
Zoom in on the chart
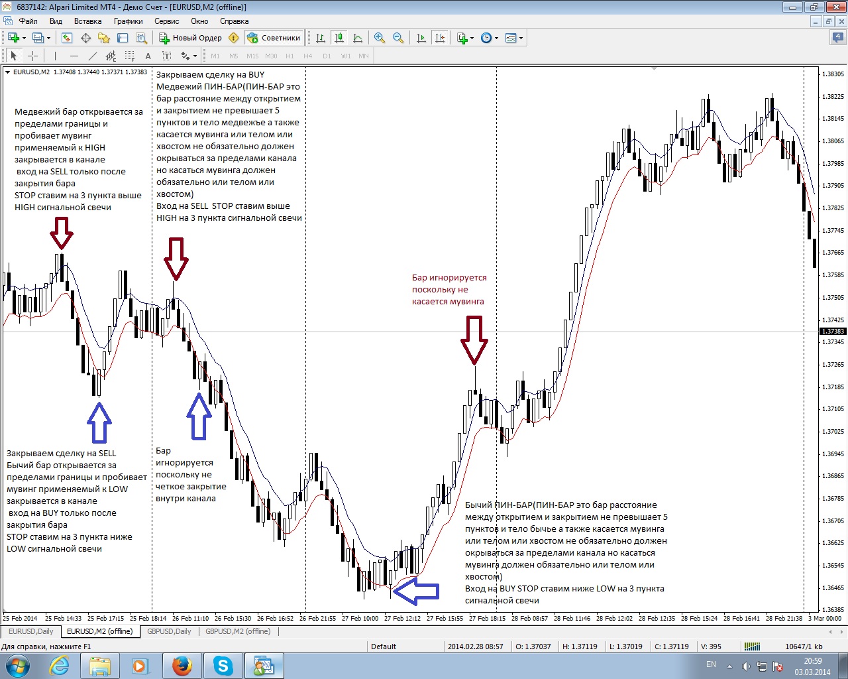tap(380, 38)
